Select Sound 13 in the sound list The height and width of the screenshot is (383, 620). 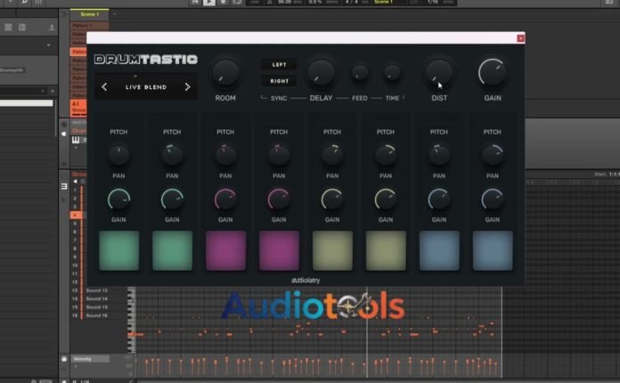coord(96,290)
